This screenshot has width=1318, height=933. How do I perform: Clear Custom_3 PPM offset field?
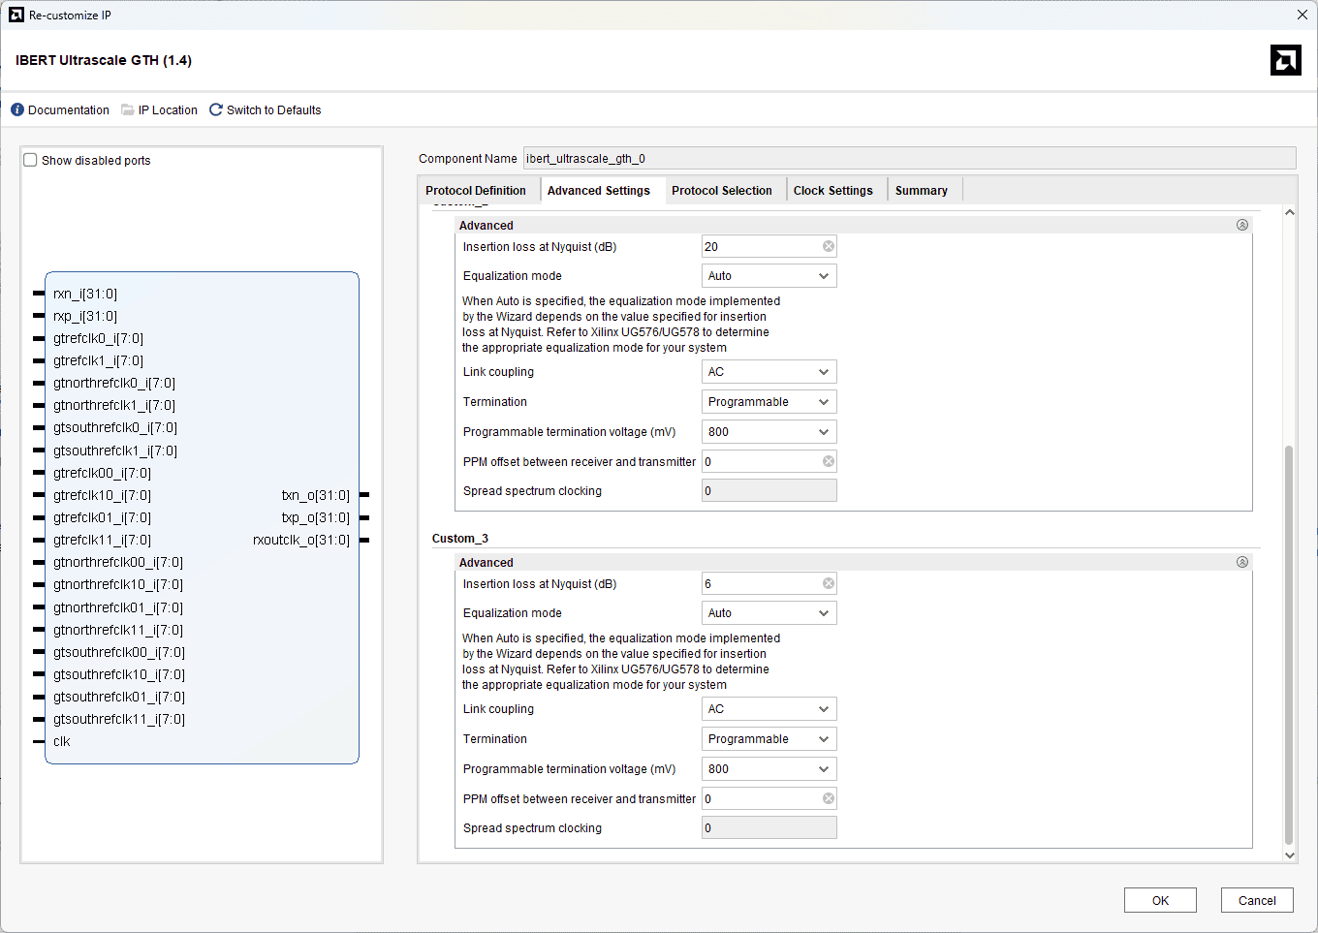point(829,799)
